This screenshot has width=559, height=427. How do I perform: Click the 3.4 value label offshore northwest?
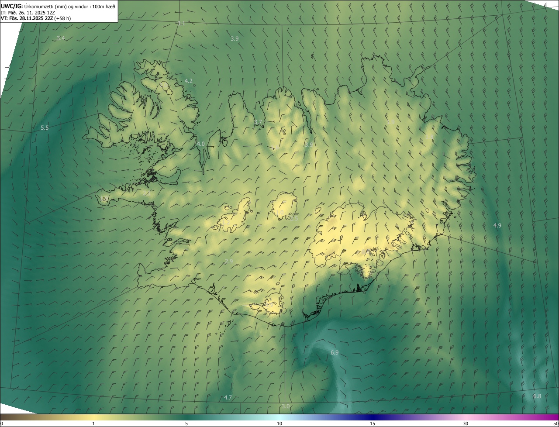point(61,38)
